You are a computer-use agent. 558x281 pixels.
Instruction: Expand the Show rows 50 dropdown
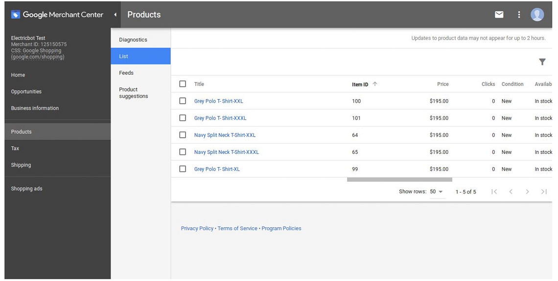436,192
